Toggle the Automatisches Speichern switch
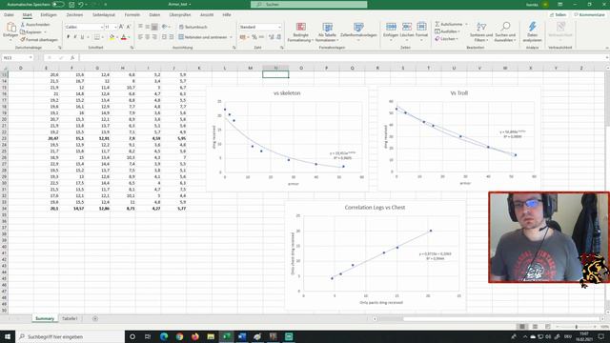 coord(58,4)
